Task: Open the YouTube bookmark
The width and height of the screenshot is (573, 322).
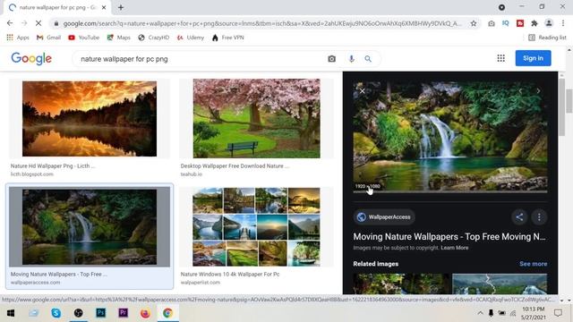Action: pos(83,38)
